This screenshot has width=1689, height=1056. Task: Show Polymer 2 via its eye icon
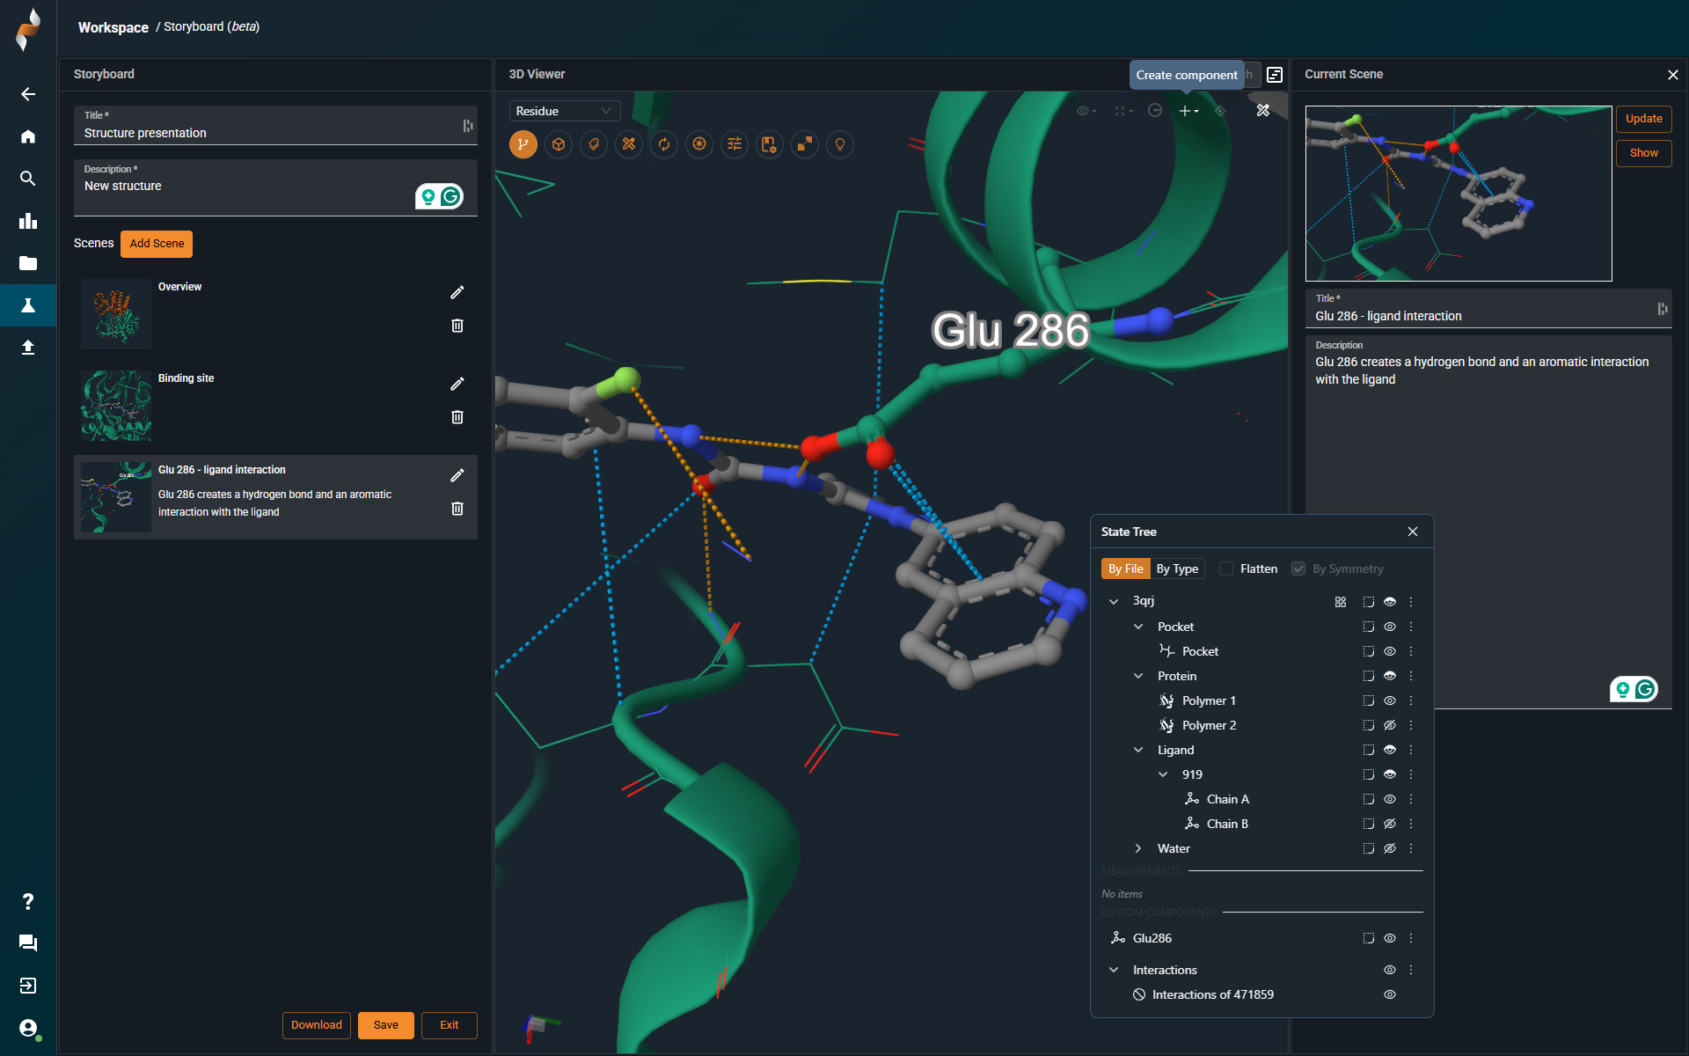[1390, 725]
